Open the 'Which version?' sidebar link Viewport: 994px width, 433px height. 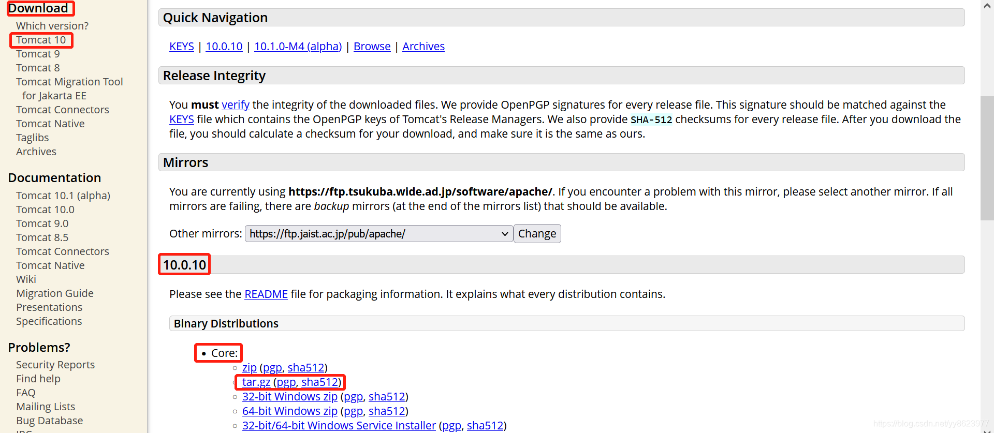coord(52,26)
